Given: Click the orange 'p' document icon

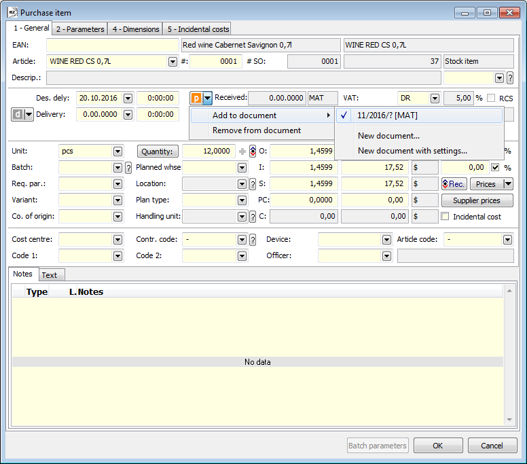Looking at the screenshot, I should click(196, 99).
